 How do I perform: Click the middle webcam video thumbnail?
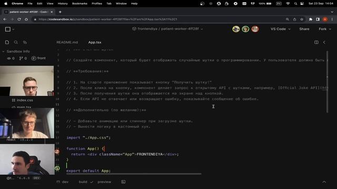(x=27, y=123)
